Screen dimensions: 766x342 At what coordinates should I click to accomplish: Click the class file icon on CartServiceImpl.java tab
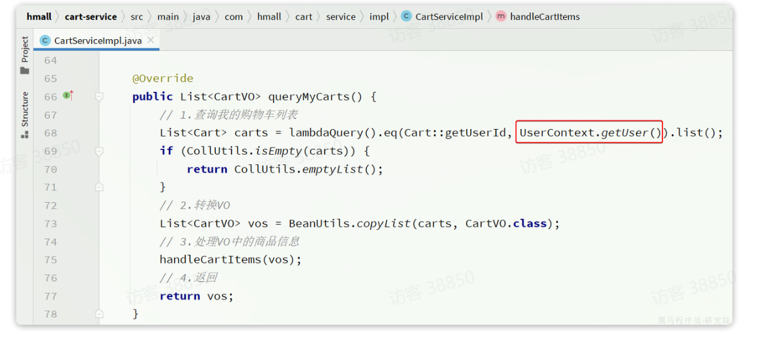(x=45, y=40)
